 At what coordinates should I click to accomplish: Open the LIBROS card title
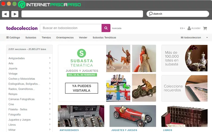click(167, 130)
